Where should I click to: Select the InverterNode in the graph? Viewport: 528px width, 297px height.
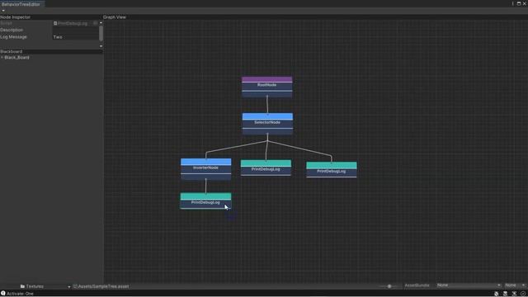click(205, 169)
